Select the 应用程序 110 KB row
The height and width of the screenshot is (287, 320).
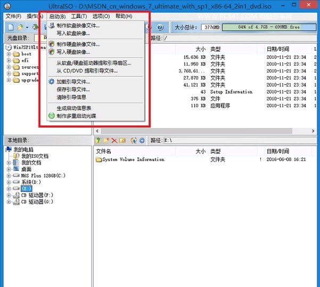205,106
